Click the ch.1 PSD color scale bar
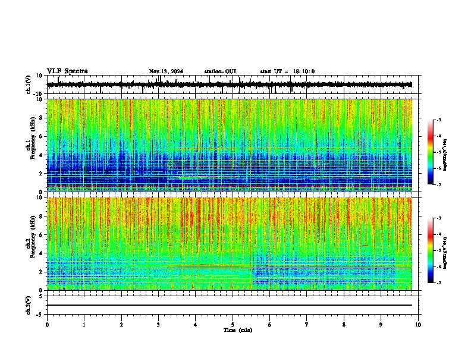Screen dimensions: 471x364 (431, 152)
